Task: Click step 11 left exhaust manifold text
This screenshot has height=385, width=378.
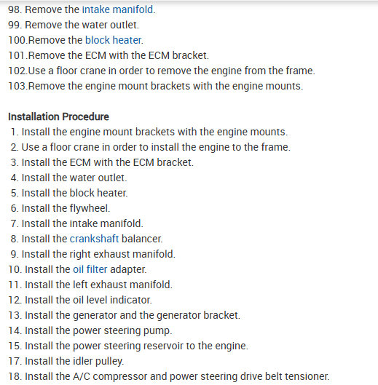Action: 90,285
